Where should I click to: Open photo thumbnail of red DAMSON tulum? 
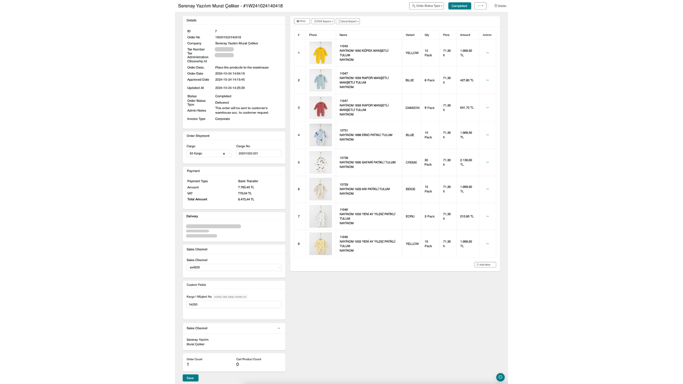pyautogui.click(x=320, y=108)
